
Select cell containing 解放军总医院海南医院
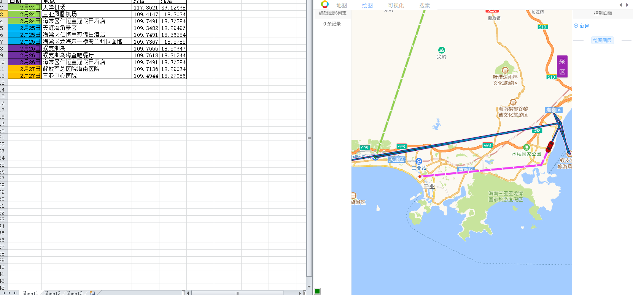87,69
